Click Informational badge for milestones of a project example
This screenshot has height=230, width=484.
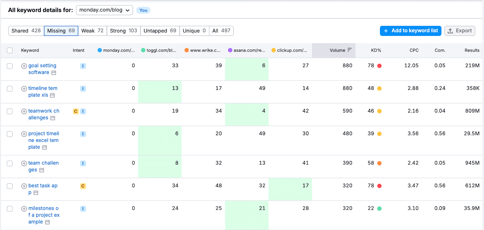point(83,209)
